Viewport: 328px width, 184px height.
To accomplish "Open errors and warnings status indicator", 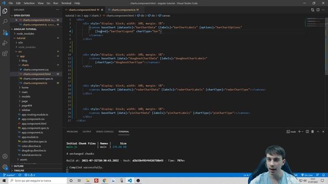I will [x=30, y=175].
